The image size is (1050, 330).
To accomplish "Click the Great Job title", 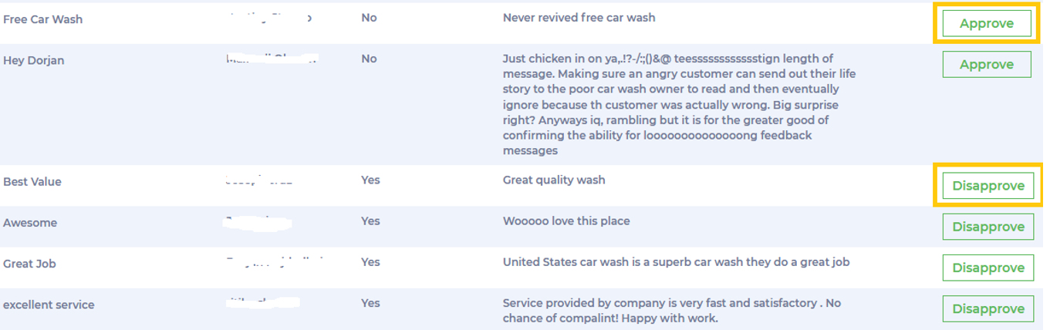I will [29, 264].
